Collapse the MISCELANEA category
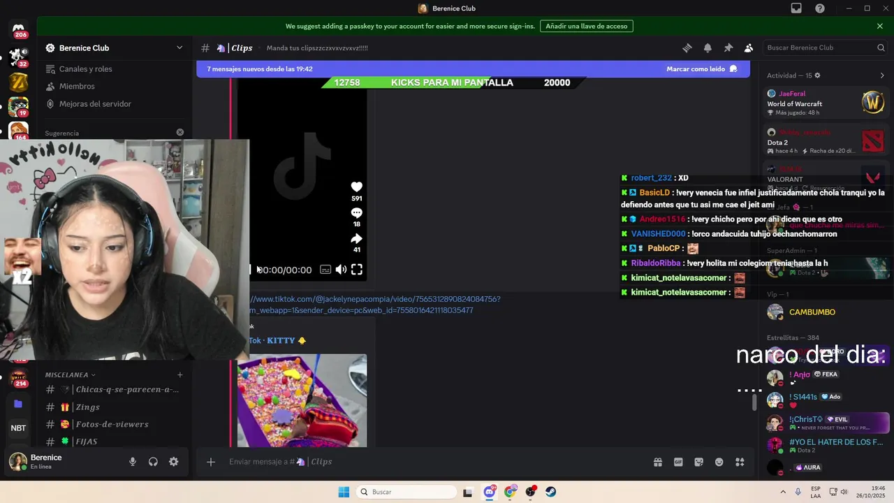The width and height of the screenshot is (894, 503). [x=70, y=374]
